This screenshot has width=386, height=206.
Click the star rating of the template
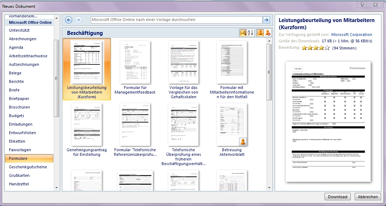[316, 48]
